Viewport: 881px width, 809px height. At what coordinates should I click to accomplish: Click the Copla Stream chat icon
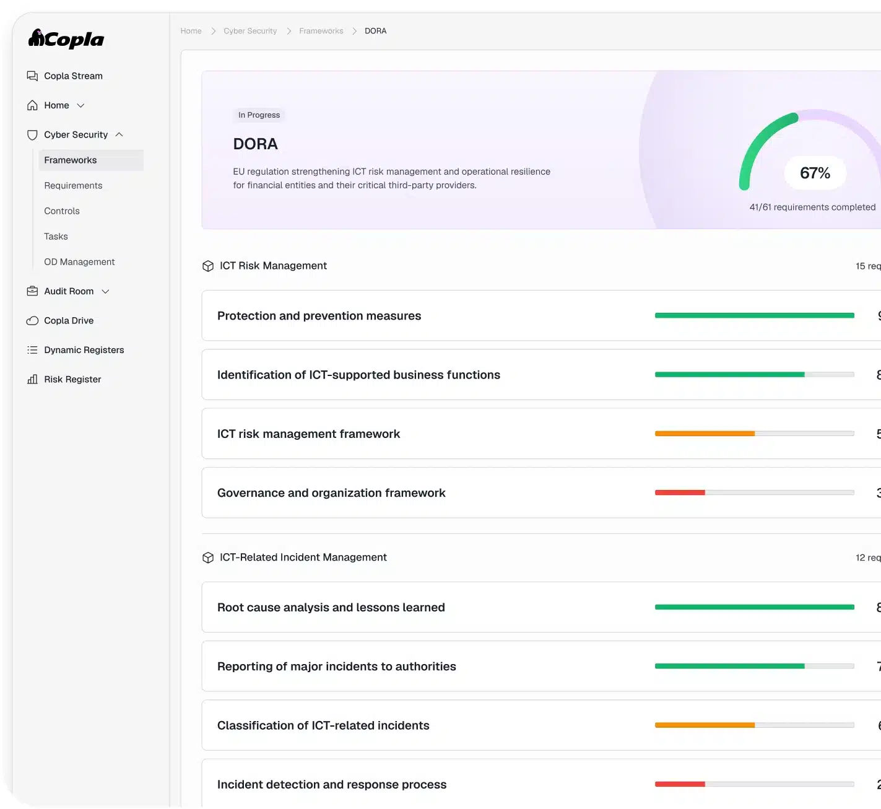(32, 76)
